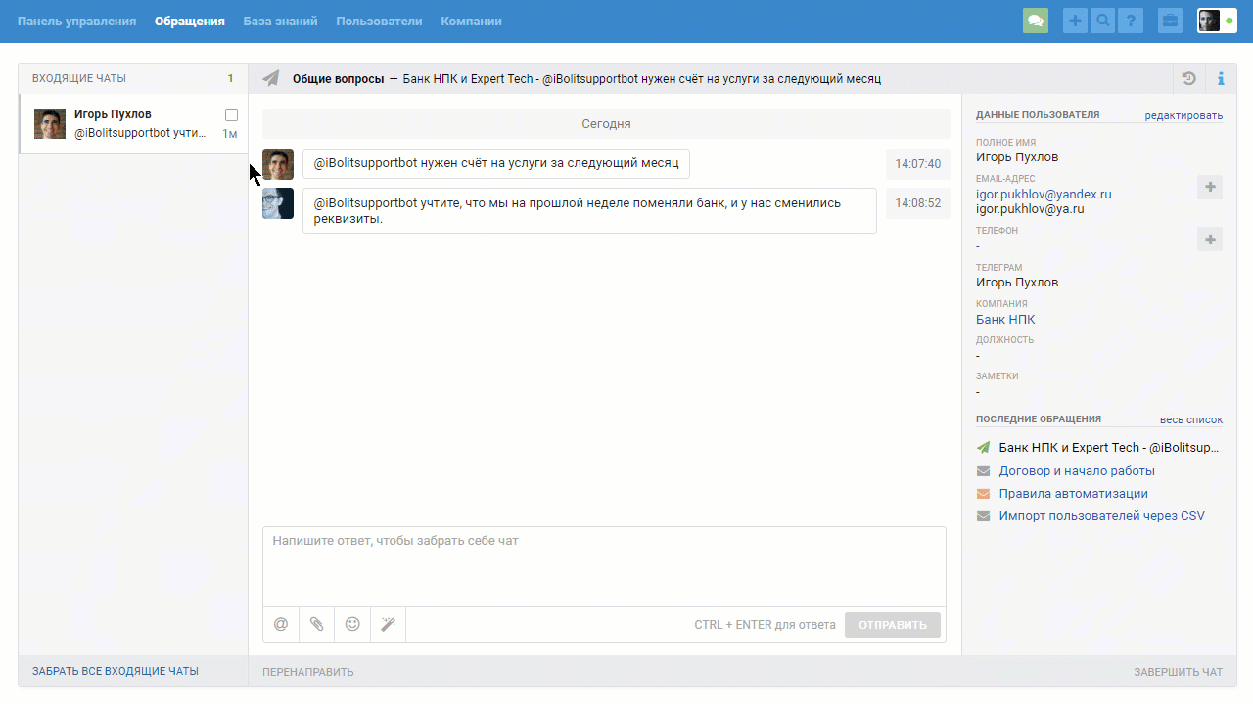Screen dimensions: 1253x704
Task: Click mail icon beside Импорт пользователей
Action: point(984,516)
